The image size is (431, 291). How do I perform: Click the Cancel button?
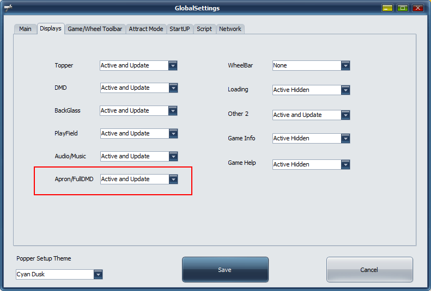pyautogui.click(x=369, y=270)
